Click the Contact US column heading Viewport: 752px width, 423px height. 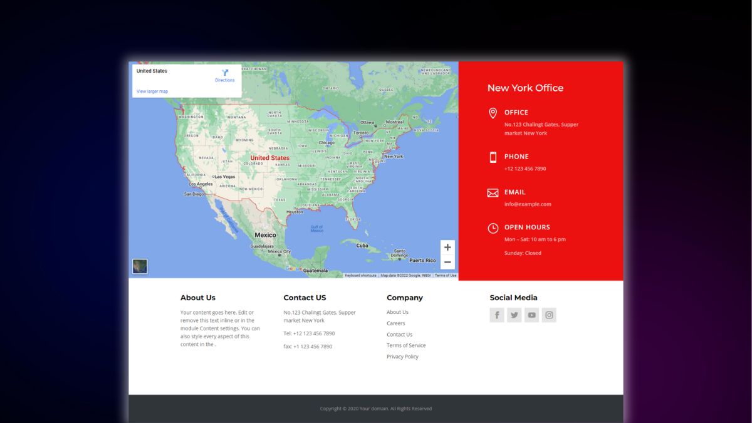tap(305, 298)
